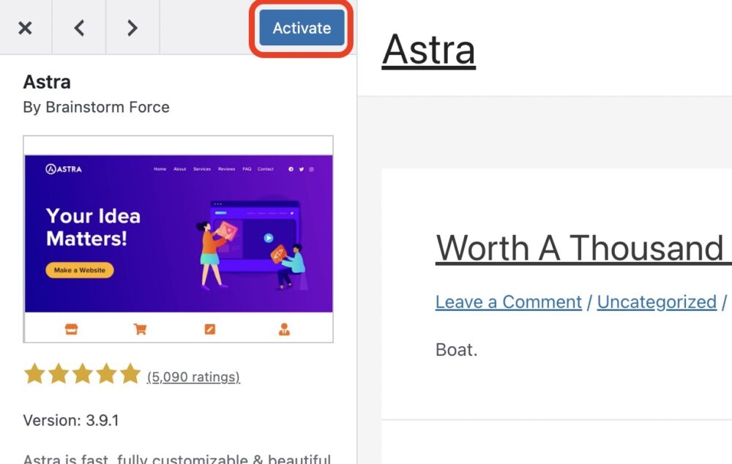Open the 5,090 ratings link
The height and width of the screenshot is (464, 732).
193,377
